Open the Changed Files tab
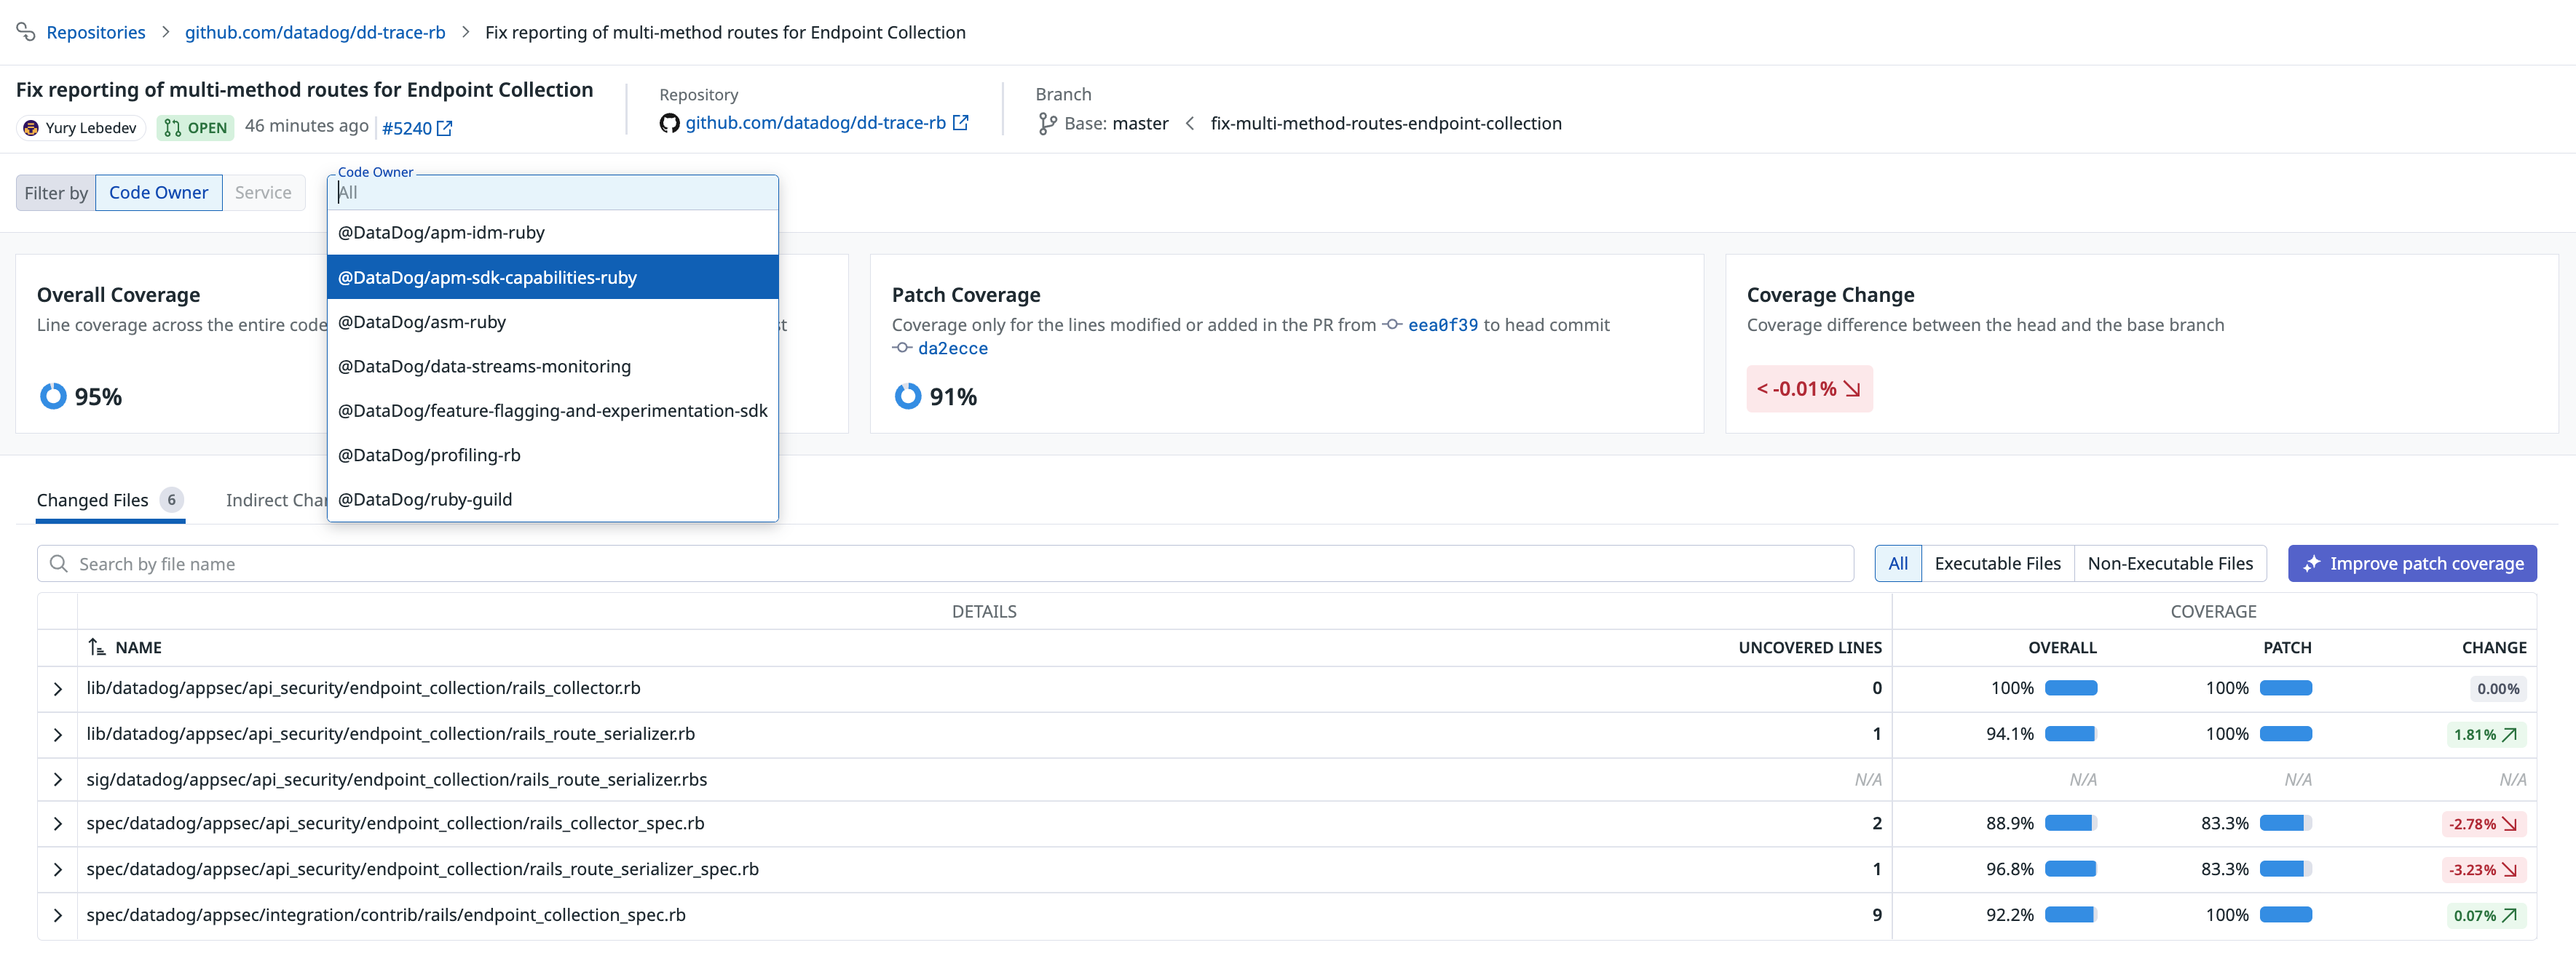This screenshot has width=2576, height=953. pyautogui.click(x=93, y=501)
